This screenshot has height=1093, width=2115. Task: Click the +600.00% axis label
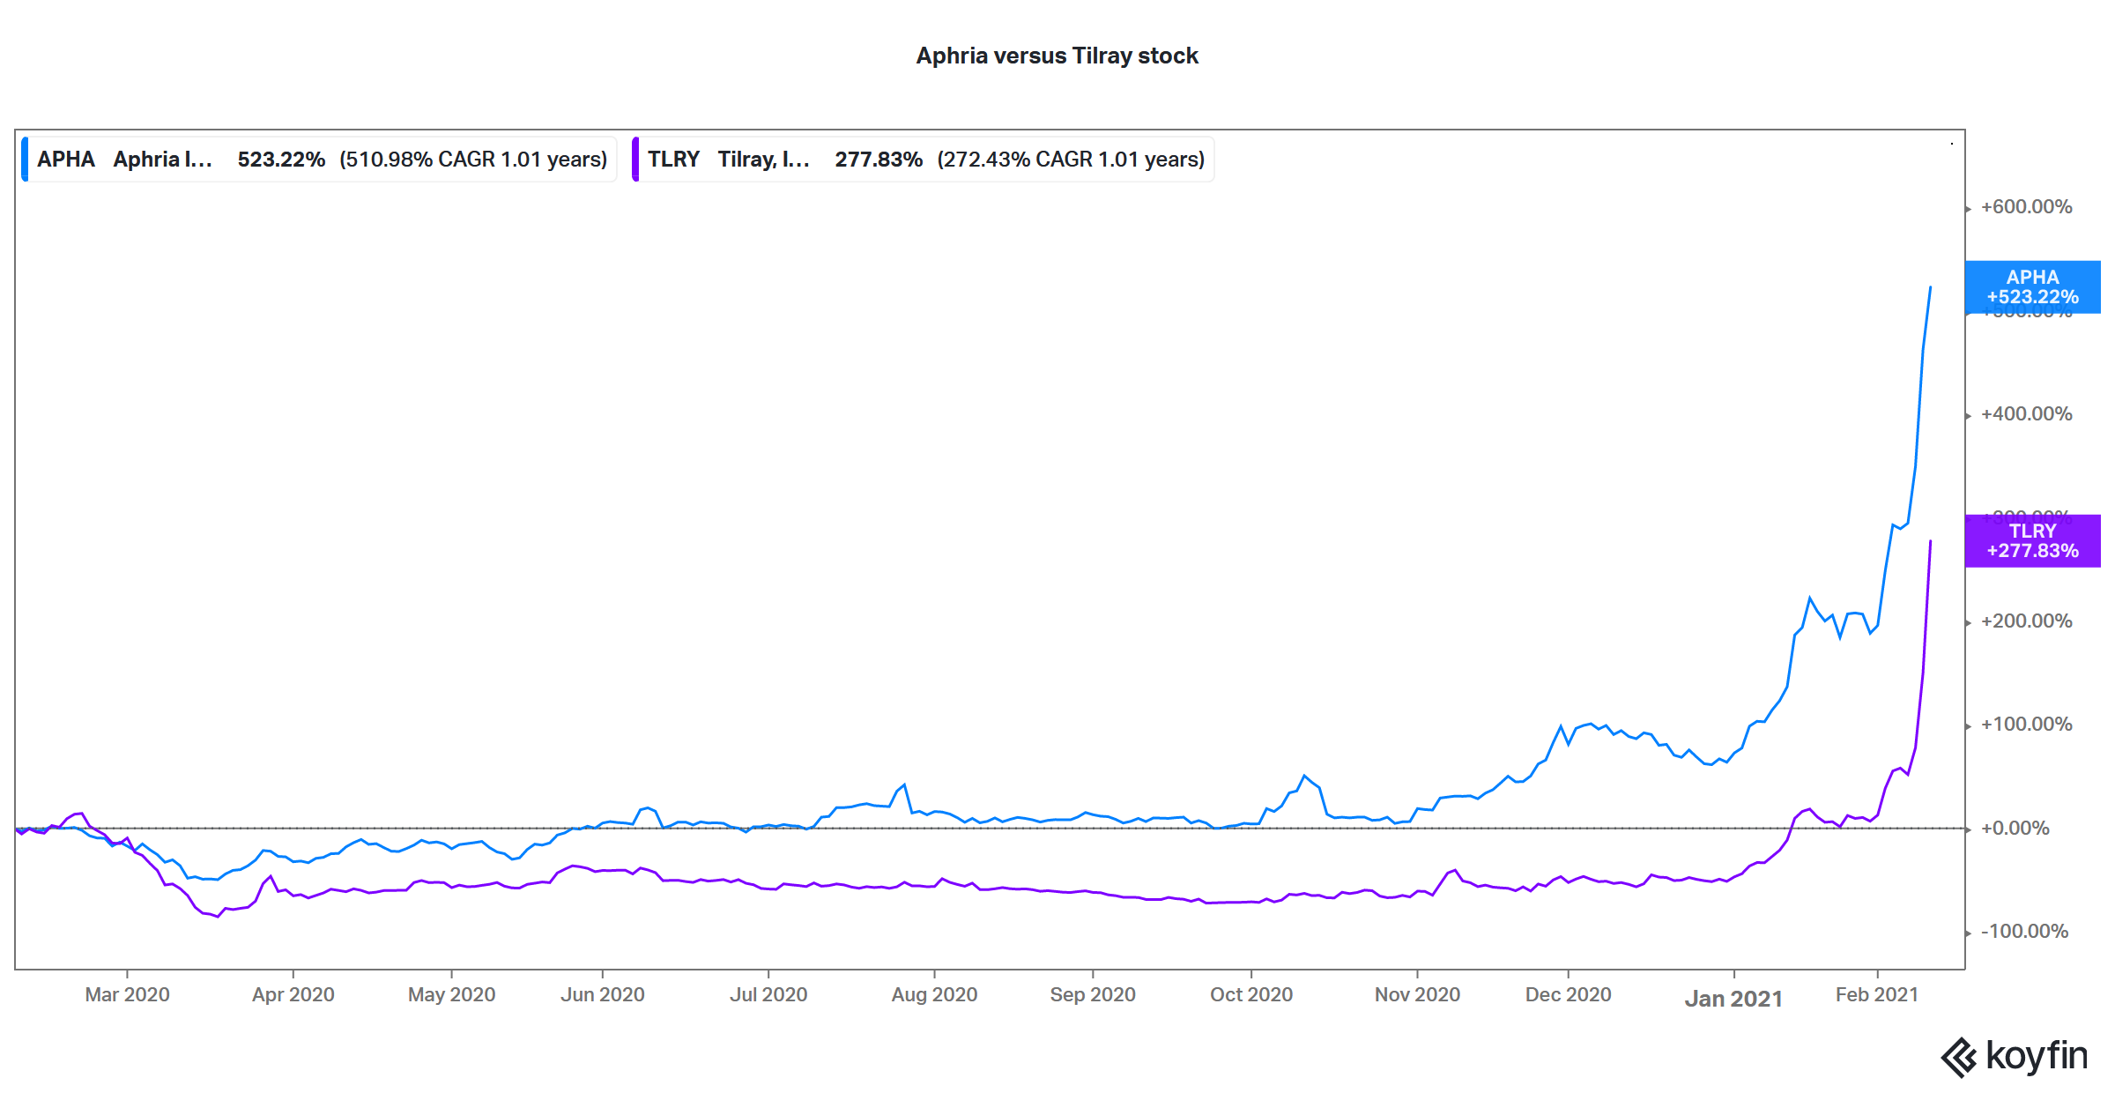2026,207
